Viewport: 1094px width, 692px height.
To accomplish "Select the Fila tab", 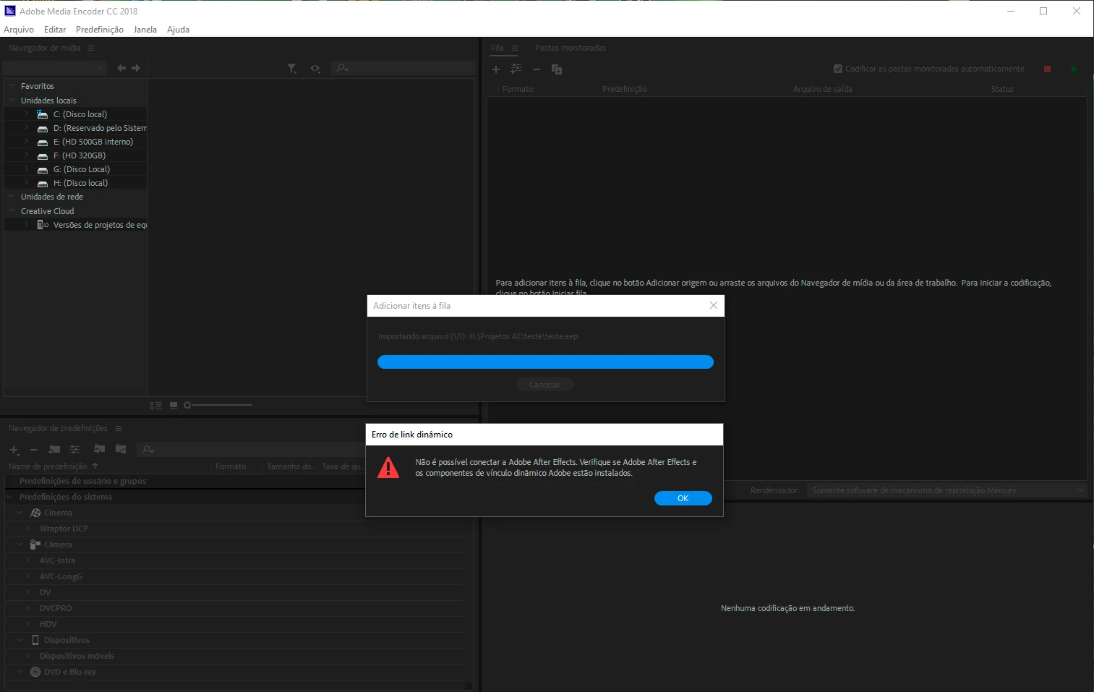I will coord(497,48).
